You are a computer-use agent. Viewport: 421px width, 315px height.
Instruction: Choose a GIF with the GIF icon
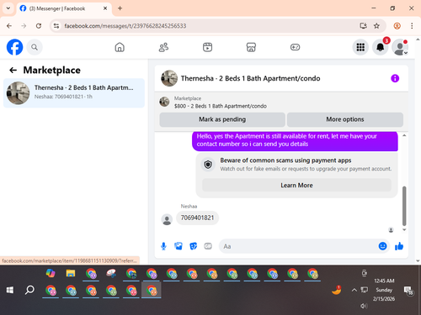pyautogui.click(x=208, y=246)
